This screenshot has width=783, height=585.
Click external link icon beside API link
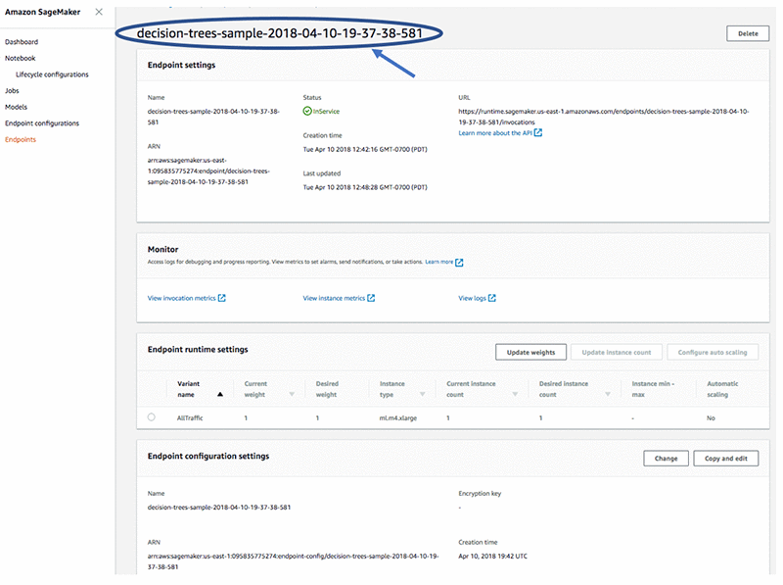click(537, 132)
